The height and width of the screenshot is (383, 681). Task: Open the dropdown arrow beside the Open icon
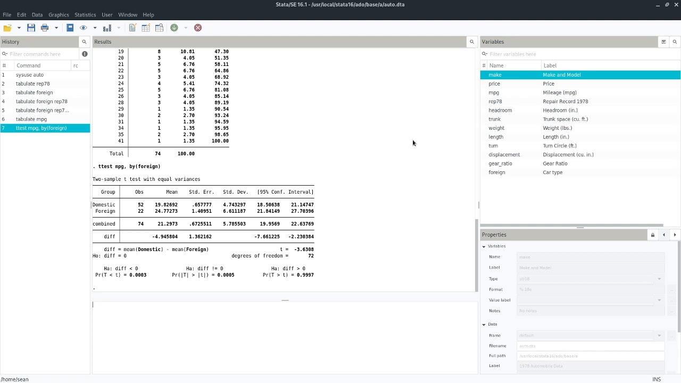(19, 28)
